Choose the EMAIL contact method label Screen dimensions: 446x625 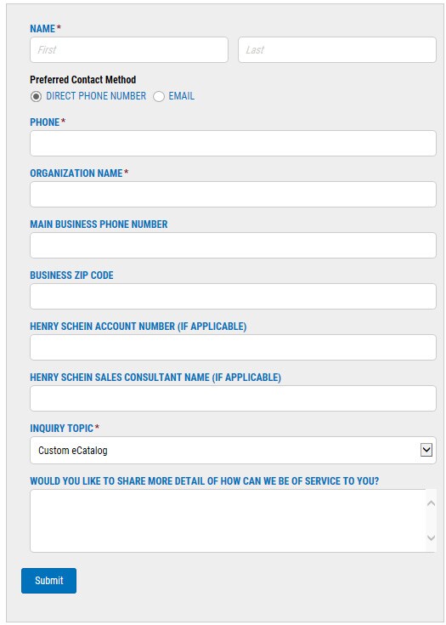[x=182, y=96]
